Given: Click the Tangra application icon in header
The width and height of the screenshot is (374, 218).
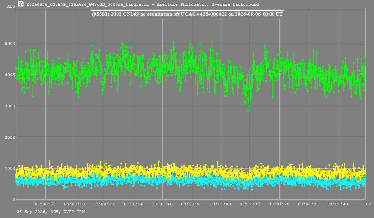Looking at the screenshot, I should click(x=21, y=4).
